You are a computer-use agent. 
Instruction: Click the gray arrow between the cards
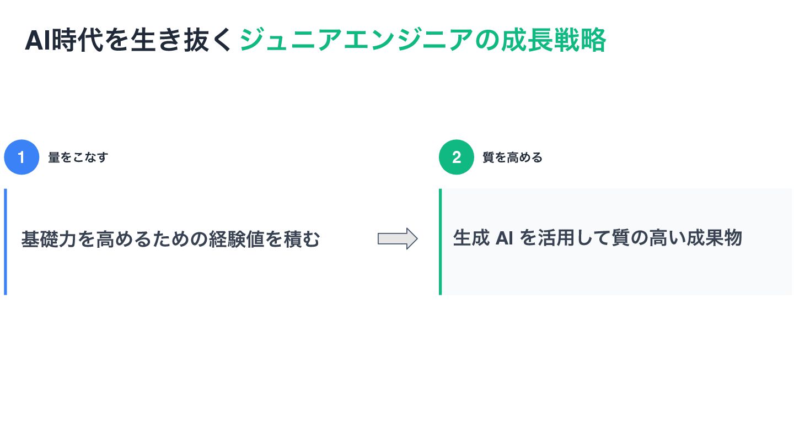coord(397,238)
